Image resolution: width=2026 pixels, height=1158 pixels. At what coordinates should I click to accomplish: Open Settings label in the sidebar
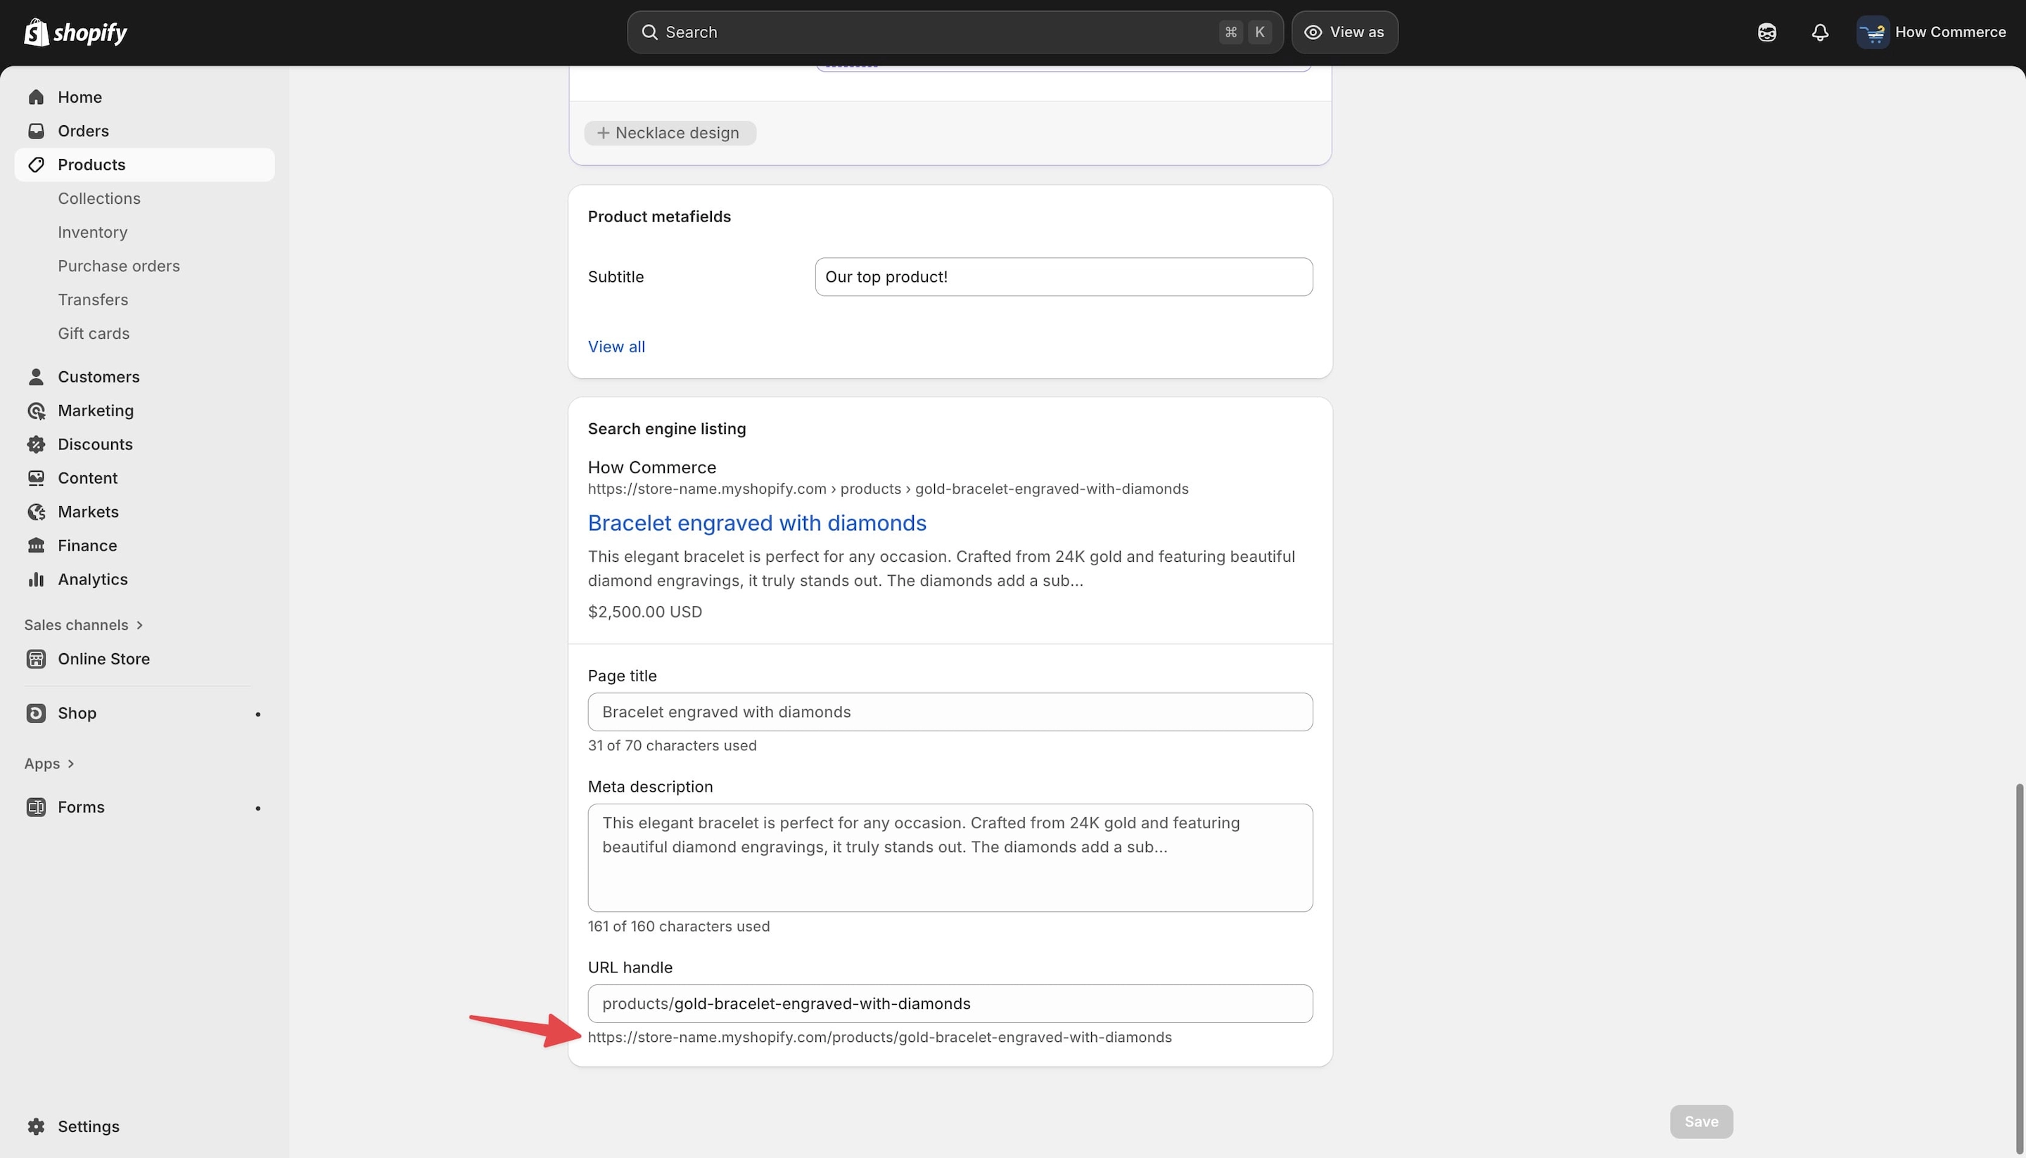pos(89,1126)
